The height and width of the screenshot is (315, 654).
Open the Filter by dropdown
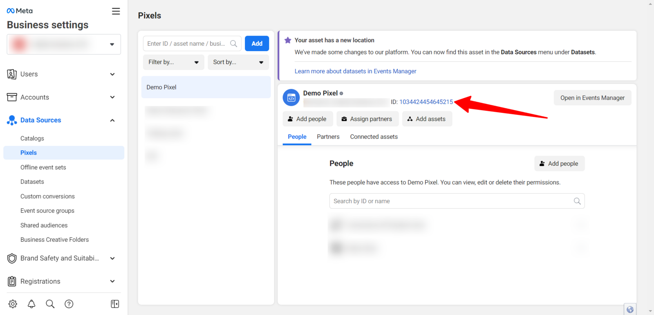pos(173,62)
